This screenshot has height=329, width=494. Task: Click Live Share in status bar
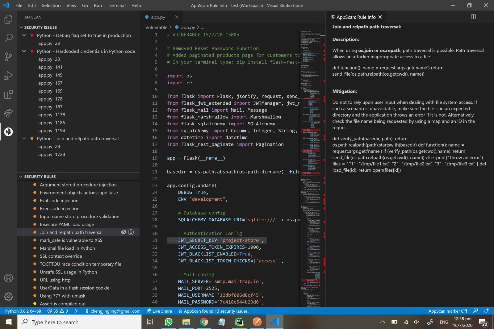point(159,311)
